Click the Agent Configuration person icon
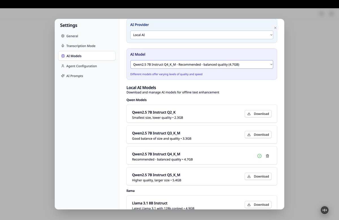The image size is (339, 220). (x=63, y=66)
